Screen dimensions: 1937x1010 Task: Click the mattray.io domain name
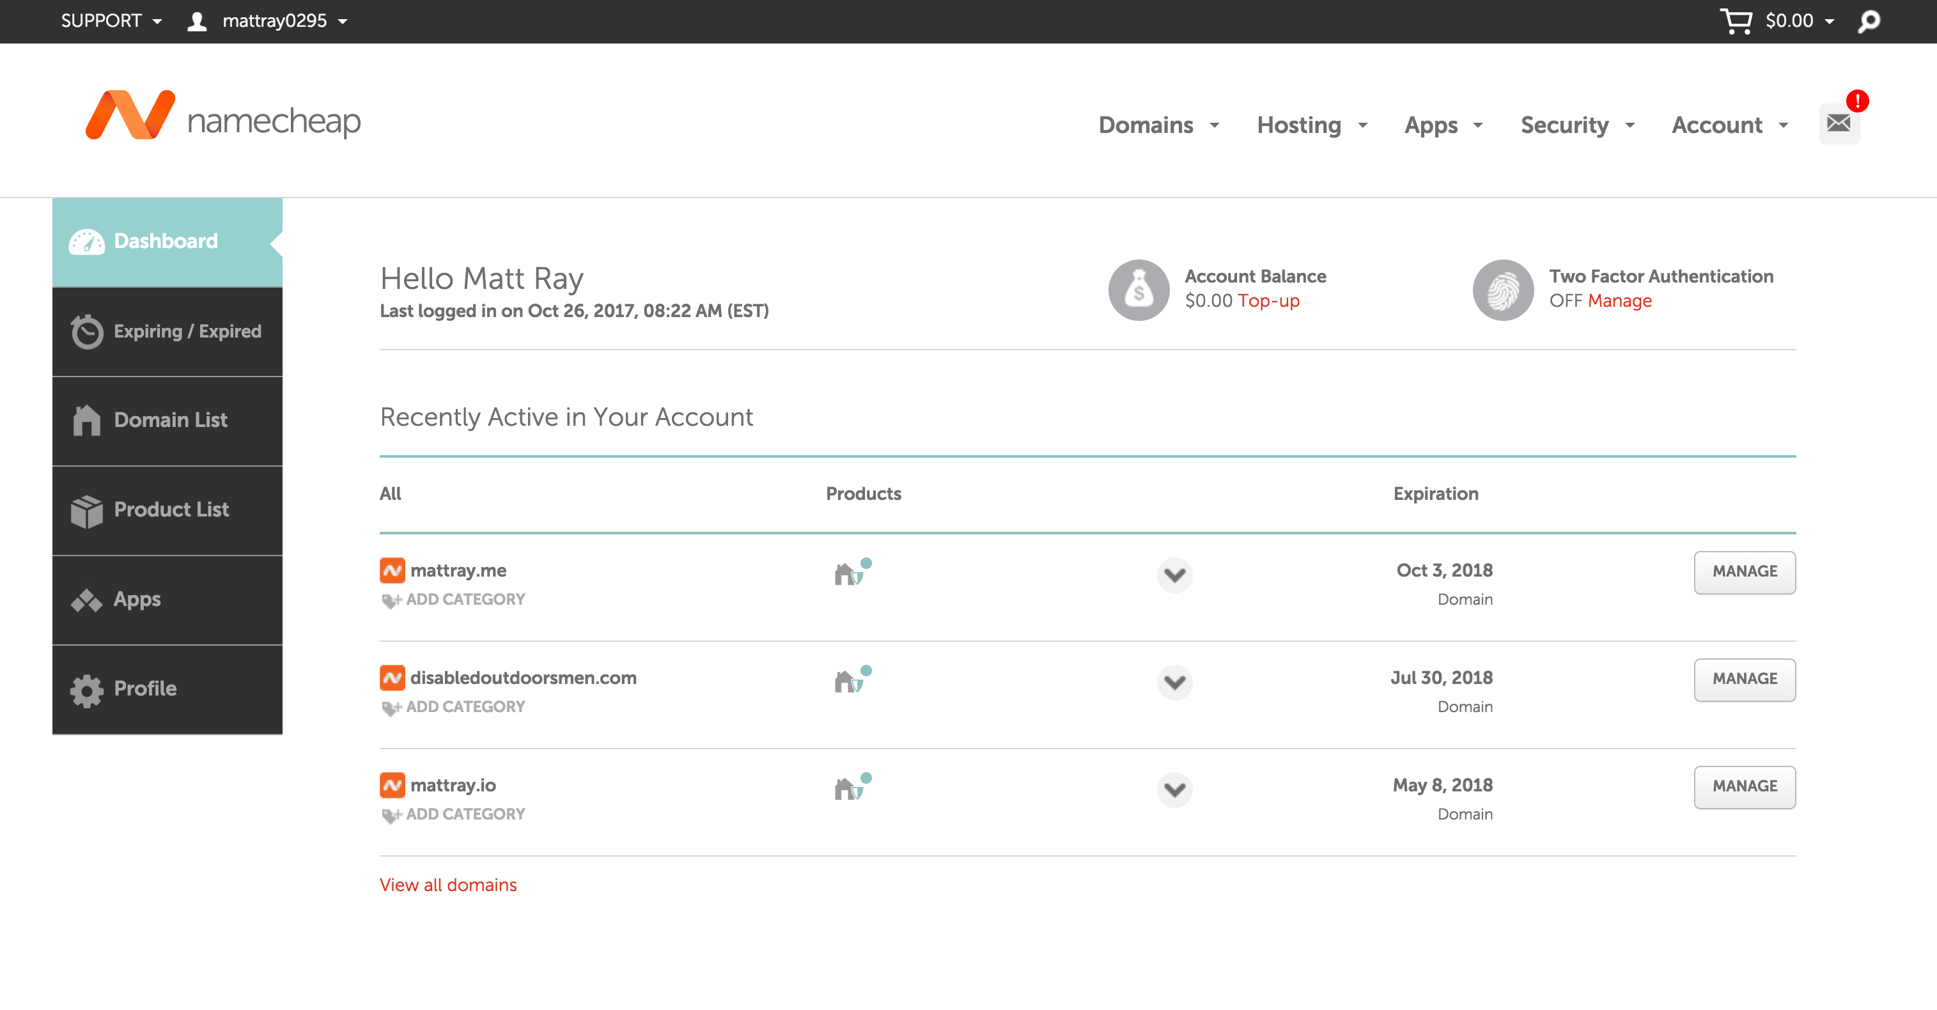[453, 786]
